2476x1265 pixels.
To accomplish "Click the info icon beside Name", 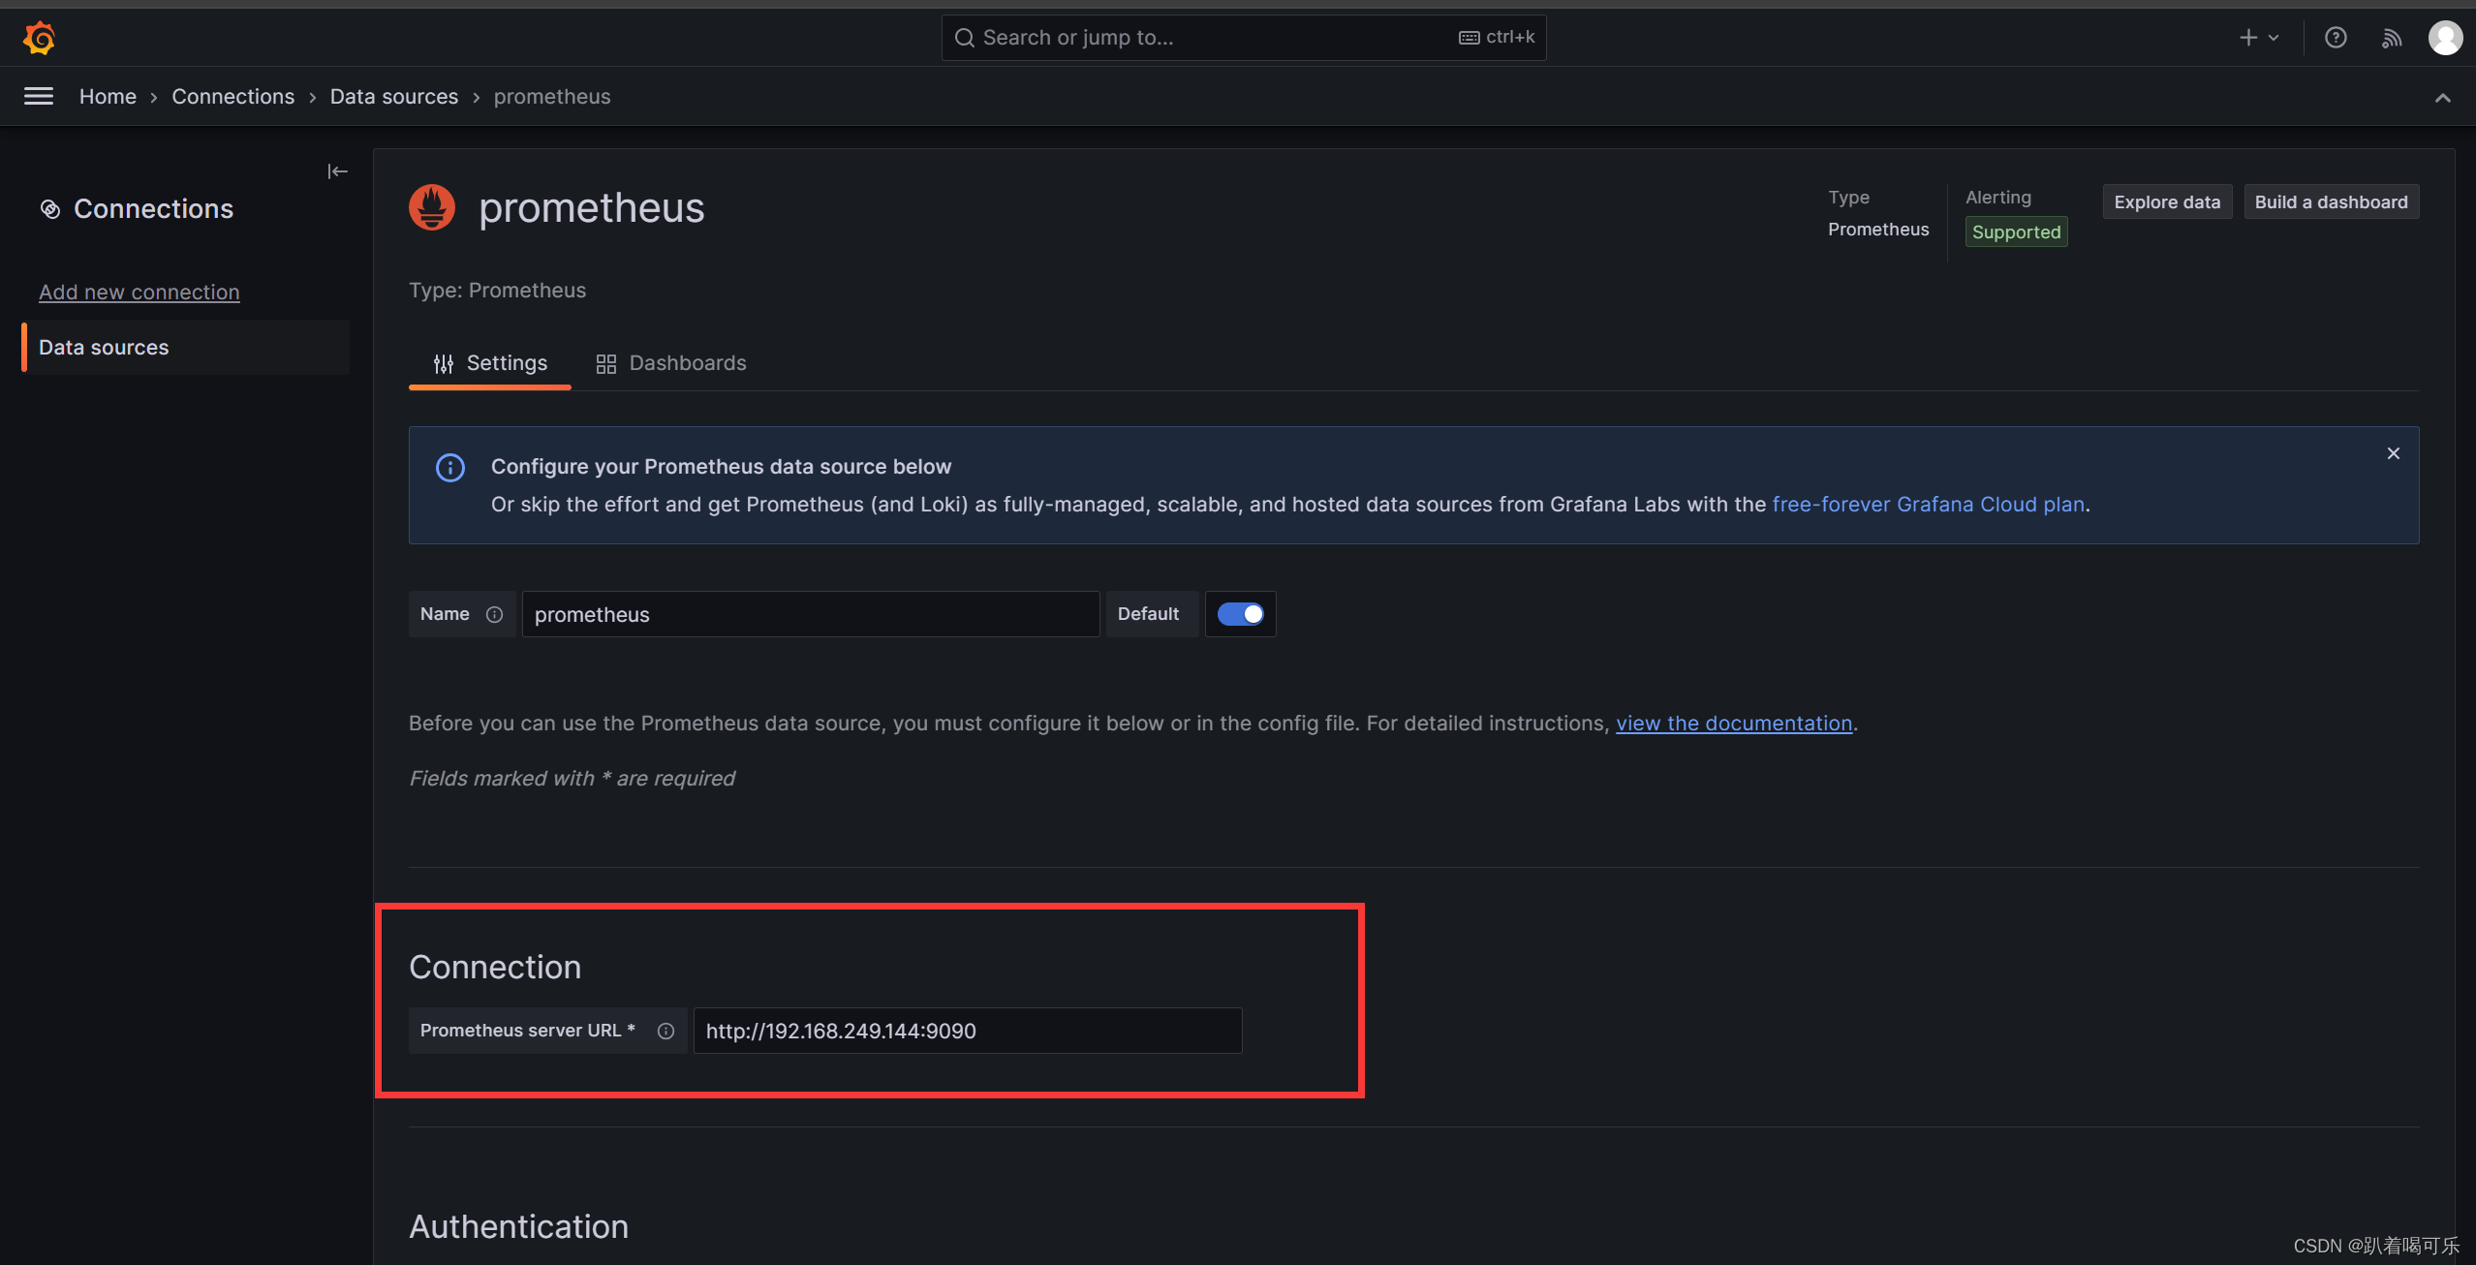I will click(494, 614).
